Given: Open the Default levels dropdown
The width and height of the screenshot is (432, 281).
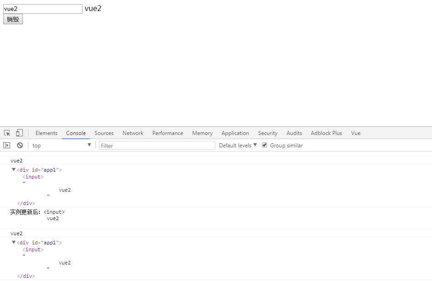Looking at the screenshot, I should (238, 146).
